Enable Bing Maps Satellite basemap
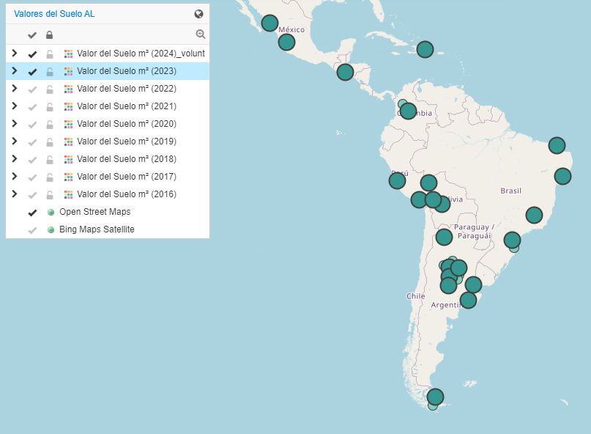 [32, 230]
